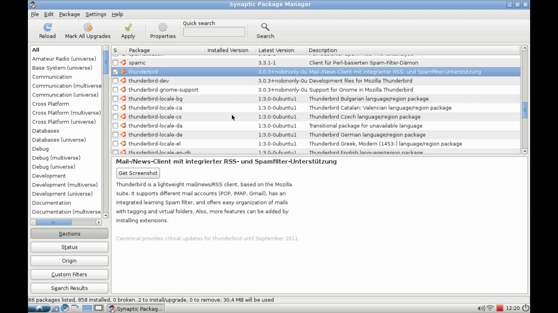Sort by the Description column header
The image size is (558, 313).
[x=413, y=50]
